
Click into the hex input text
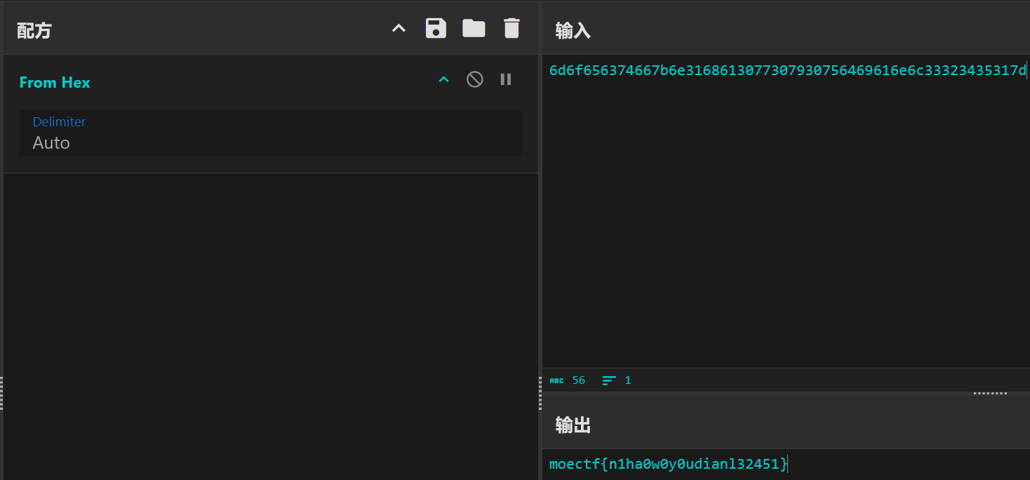tap(786, 70)
